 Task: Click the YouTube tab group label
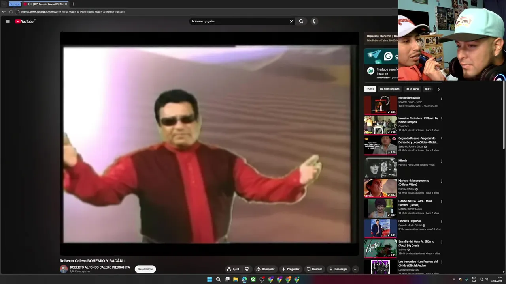pos(15,4)
